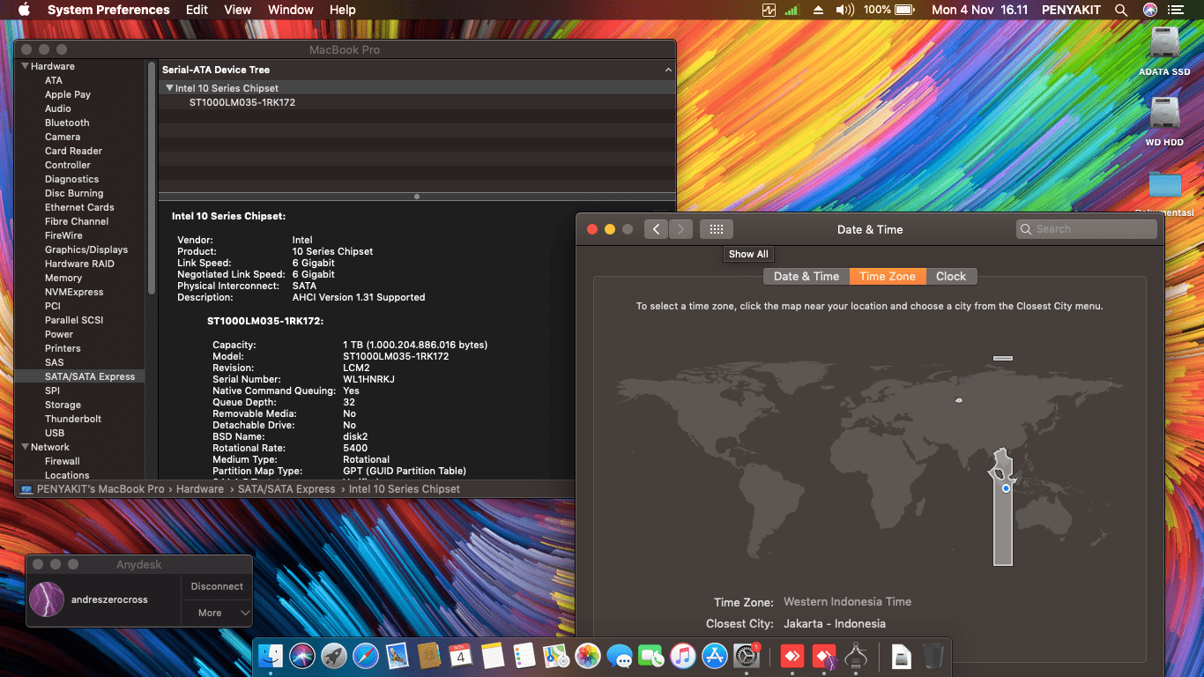The width and height of the screenshot is (1204, 677).
Task: Open the Trash in the dock
Action: (933, 656)
